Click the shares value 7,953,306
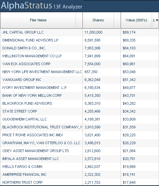This screenshot has width=159, height=186. click(x=92, y=48)
